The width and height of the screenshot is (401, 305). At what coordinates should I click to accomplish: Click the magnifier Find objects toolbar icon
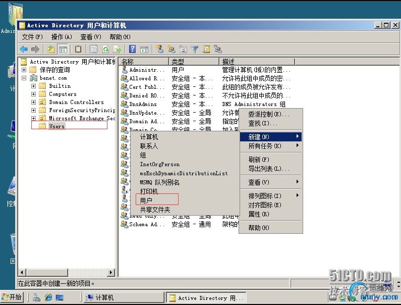206,49
